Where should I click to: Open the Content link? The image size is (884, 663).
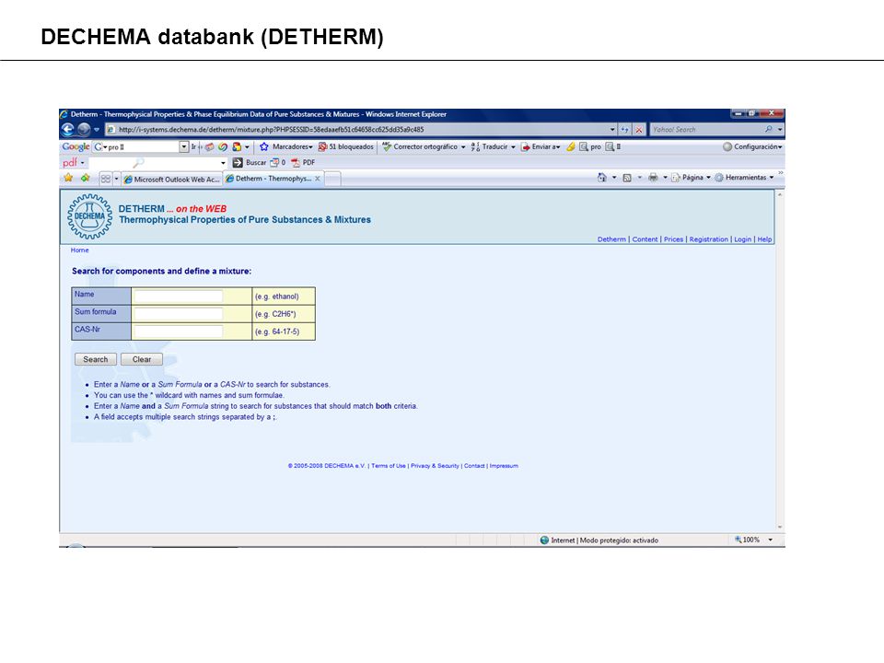(645, 239)
